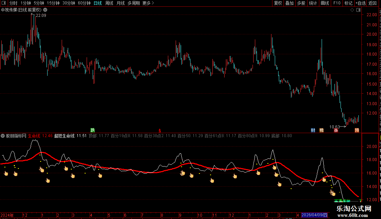Click the 百分80点9: 10.99 value

coord(254,136)
